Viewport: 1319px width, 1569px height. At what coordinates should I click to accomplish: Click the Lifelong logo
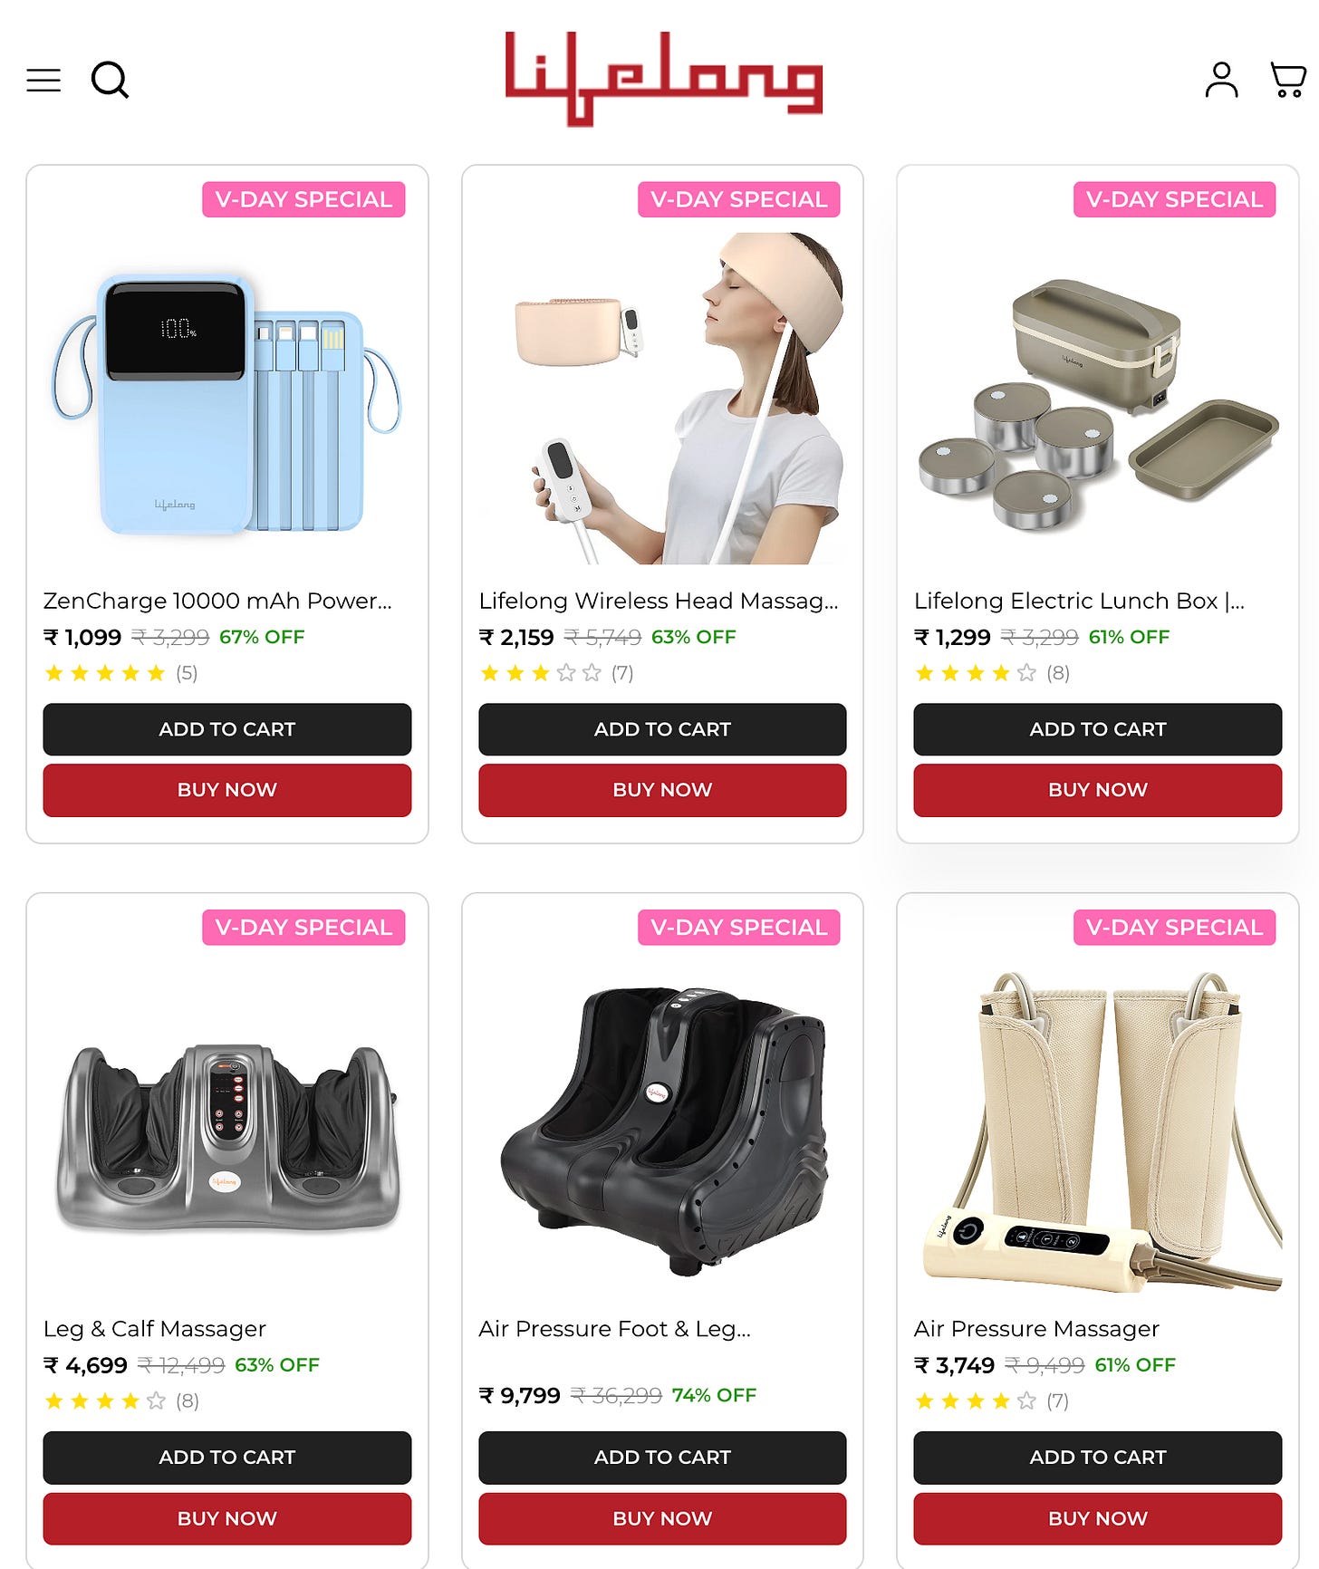[x=663, y=79]
